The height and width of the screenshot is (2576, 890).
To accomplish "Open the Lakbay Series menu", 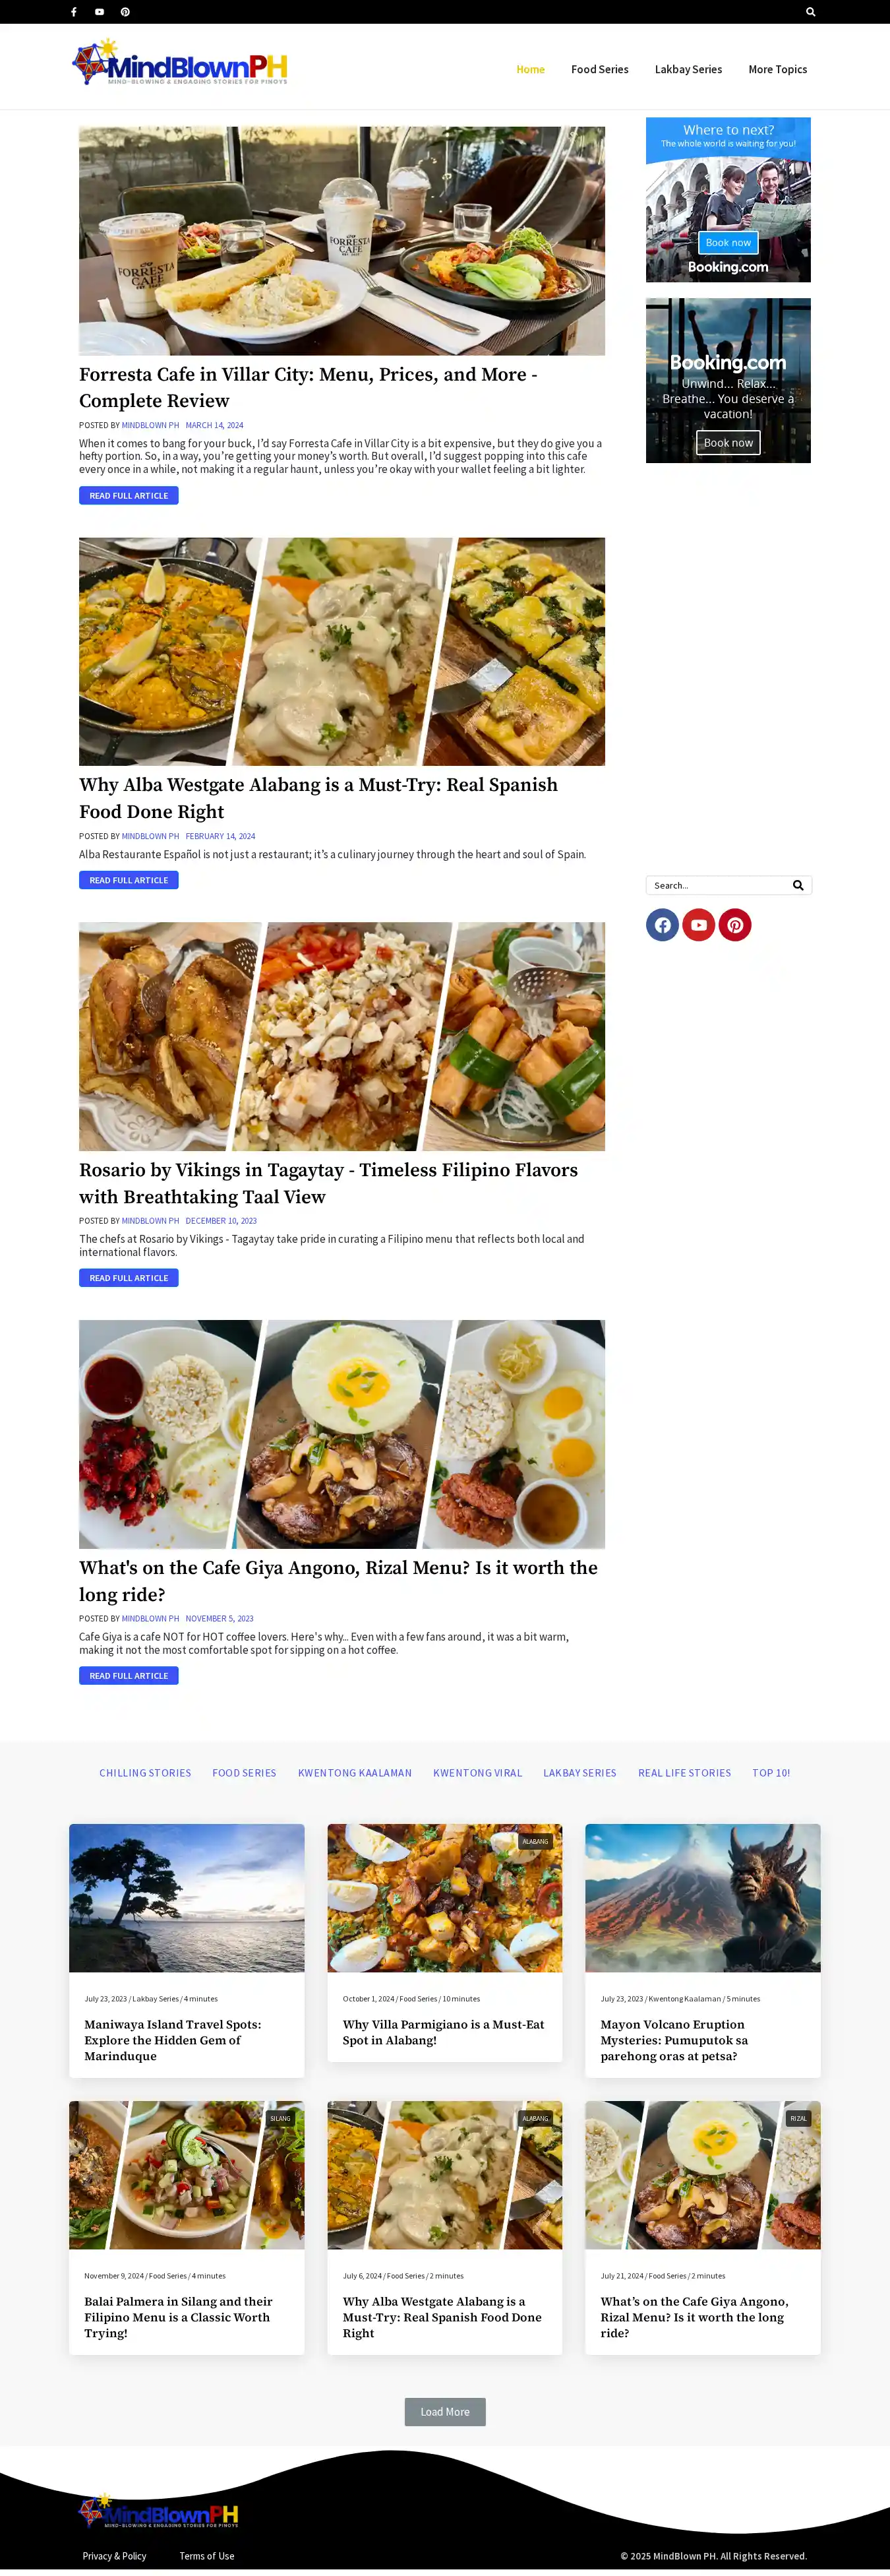I will (x=688, y=69).
